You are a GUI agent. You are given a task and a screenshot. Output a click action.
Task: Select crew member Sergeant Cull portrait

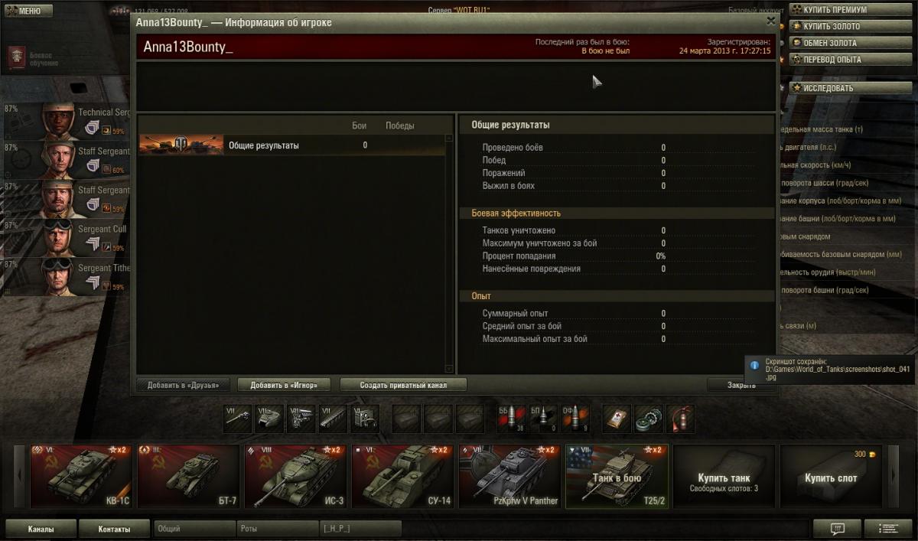pyautogui.click(x=58, y=236)
